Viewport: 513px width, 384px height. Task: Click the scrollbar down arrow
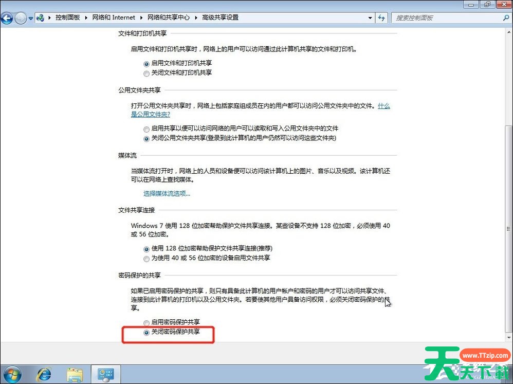(x=508, y=337)
